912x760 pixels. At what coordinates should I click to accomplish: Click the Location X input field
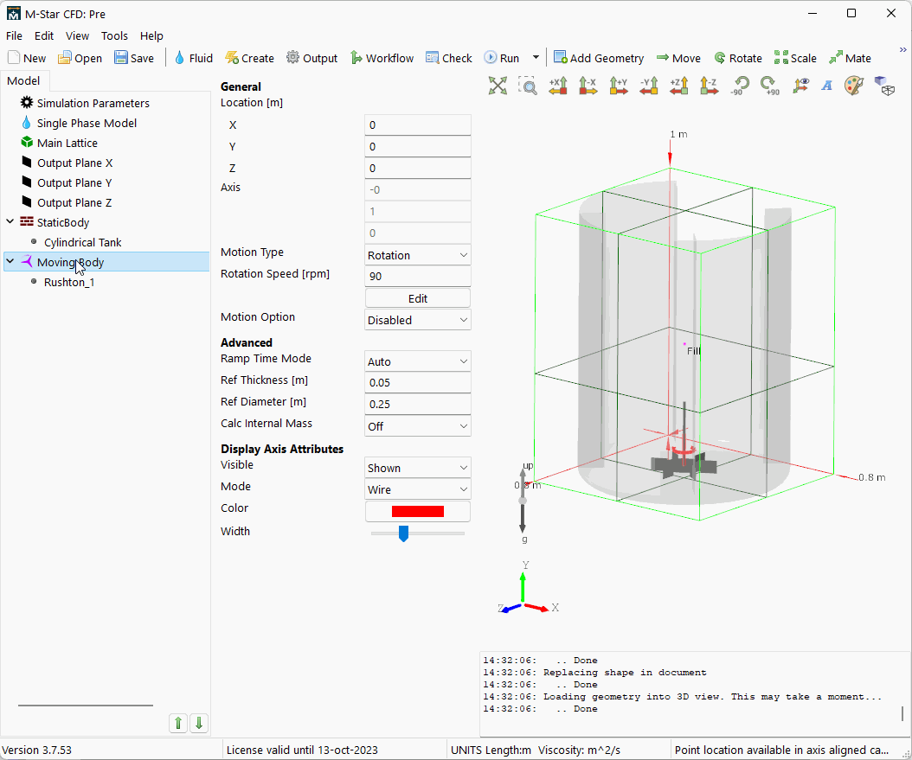pyautogui.click(x=418, y=125)
